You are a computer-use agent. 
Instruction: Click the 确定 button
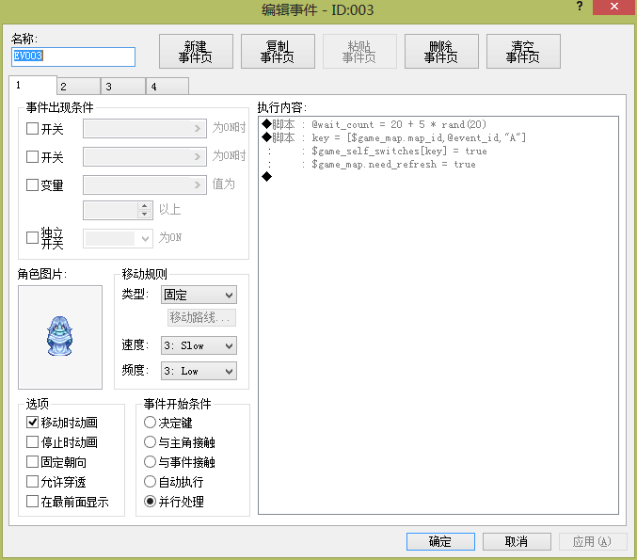[x=440, y=541]
